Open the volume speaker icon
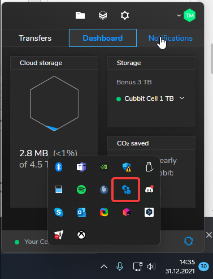This screenshot has height=279, width=213. click(151, 267)
